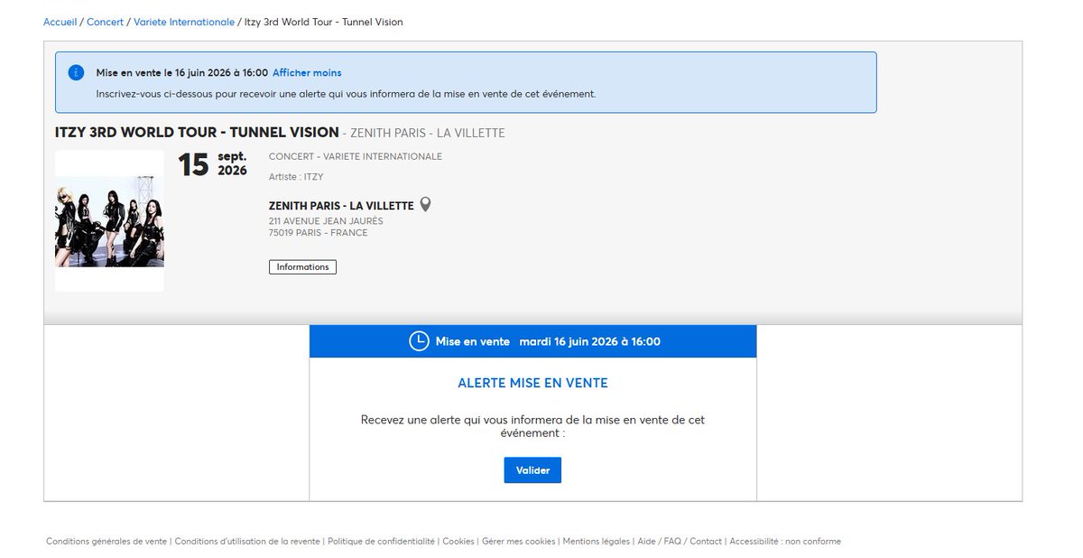This screenshot has width=1083, height=558.
Task: Open Conditions d'utilisation de la revente
Action: tap(247, 542)
